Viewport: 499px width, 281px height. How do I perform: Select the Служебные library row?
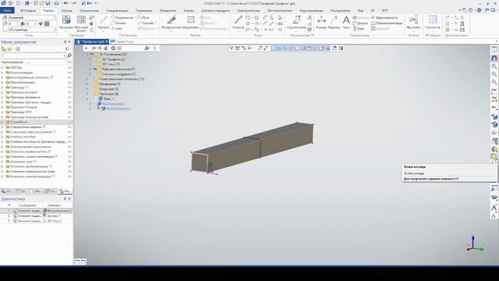tap(37, 122)
